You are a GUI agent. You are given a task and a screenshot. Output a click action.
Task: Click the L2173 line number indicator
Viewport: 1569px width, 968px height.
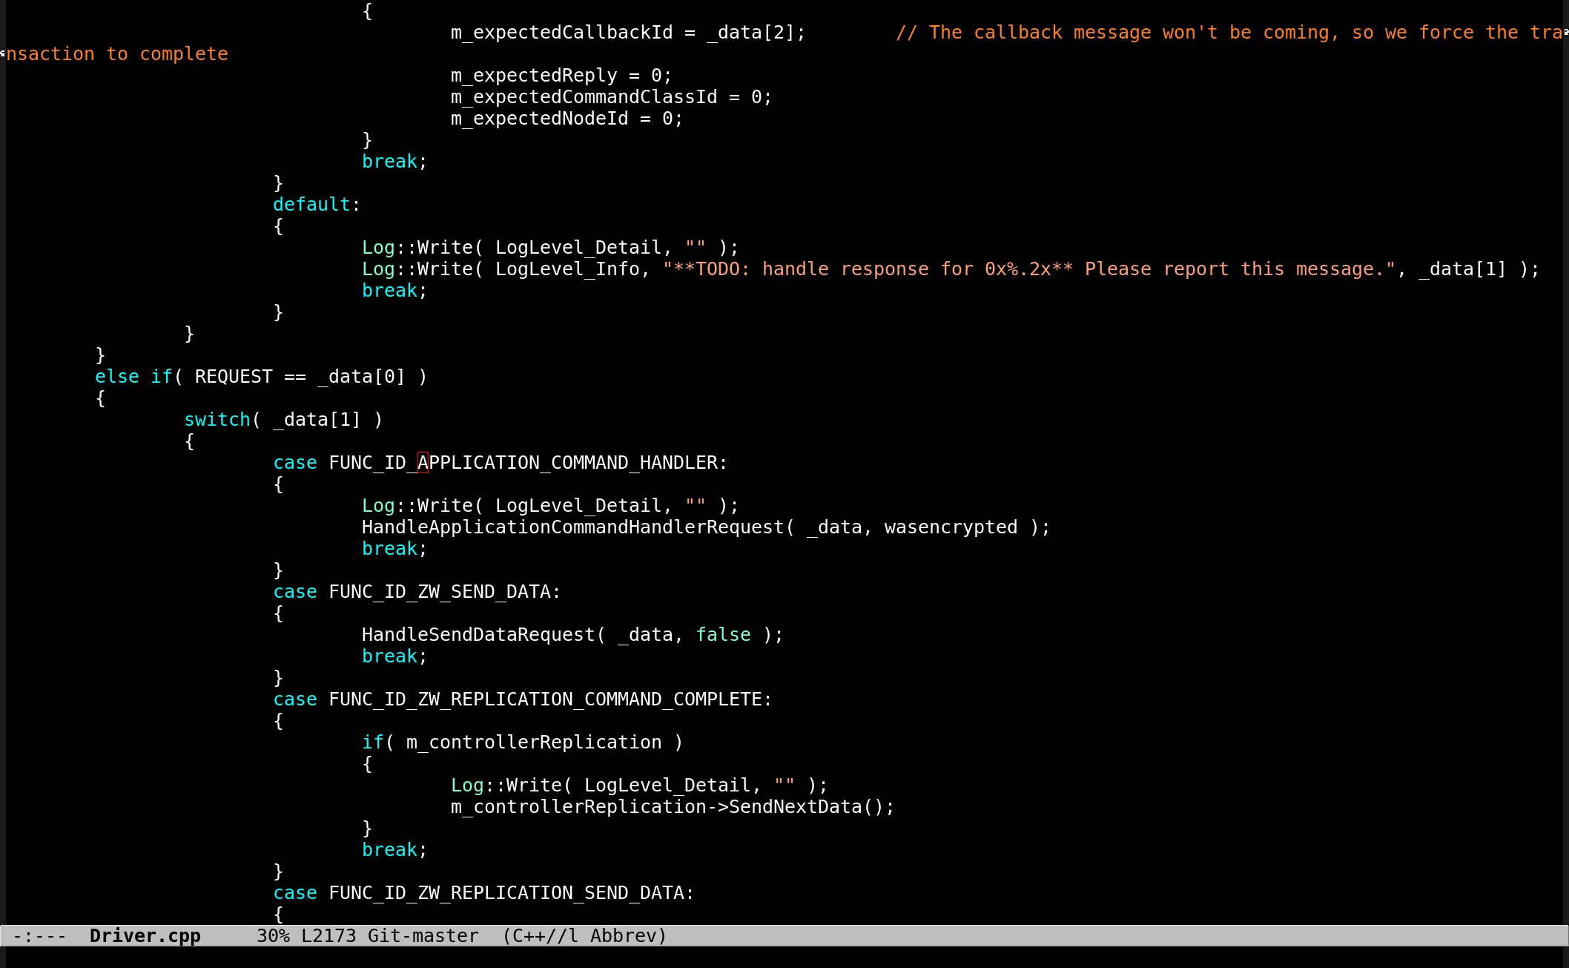tap(328, 936)
